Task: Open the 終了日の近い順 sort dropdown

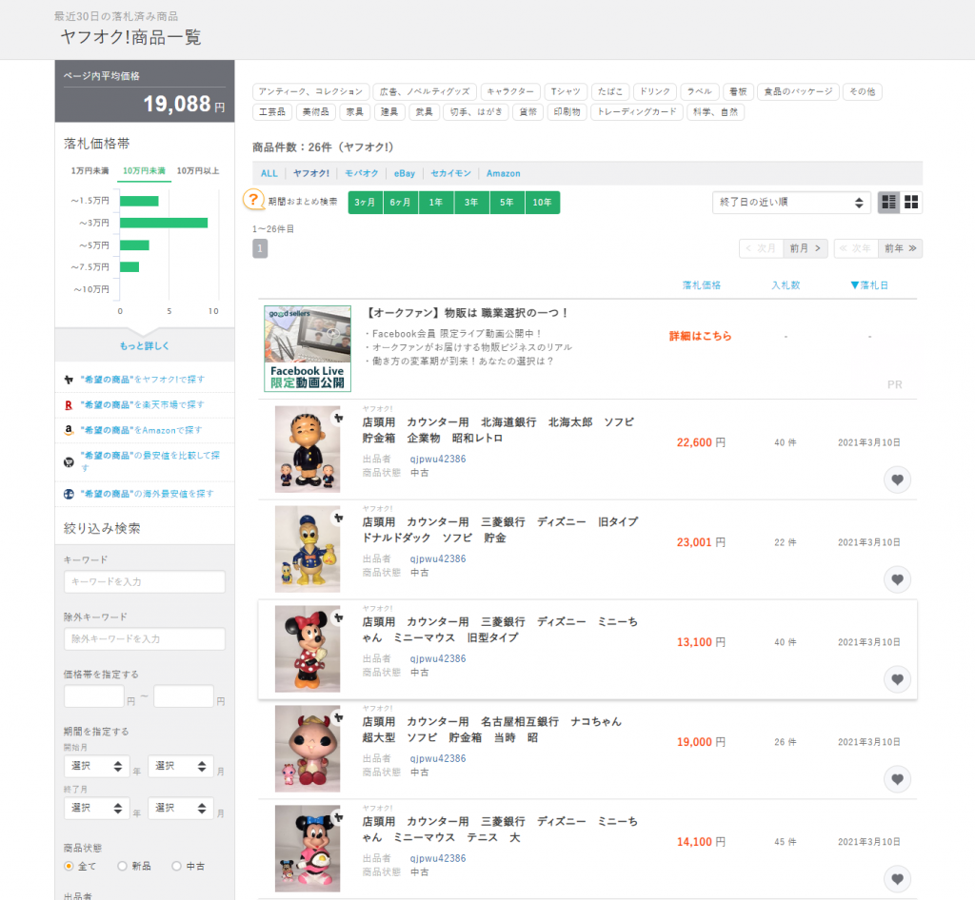Action: point(791,203)
